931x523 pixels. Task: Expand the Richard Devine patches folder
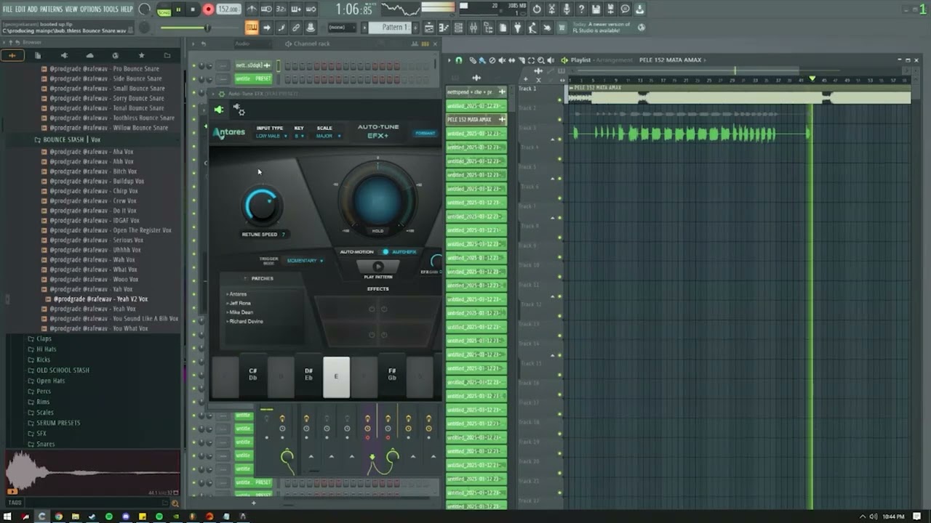(x=246, y=321)
